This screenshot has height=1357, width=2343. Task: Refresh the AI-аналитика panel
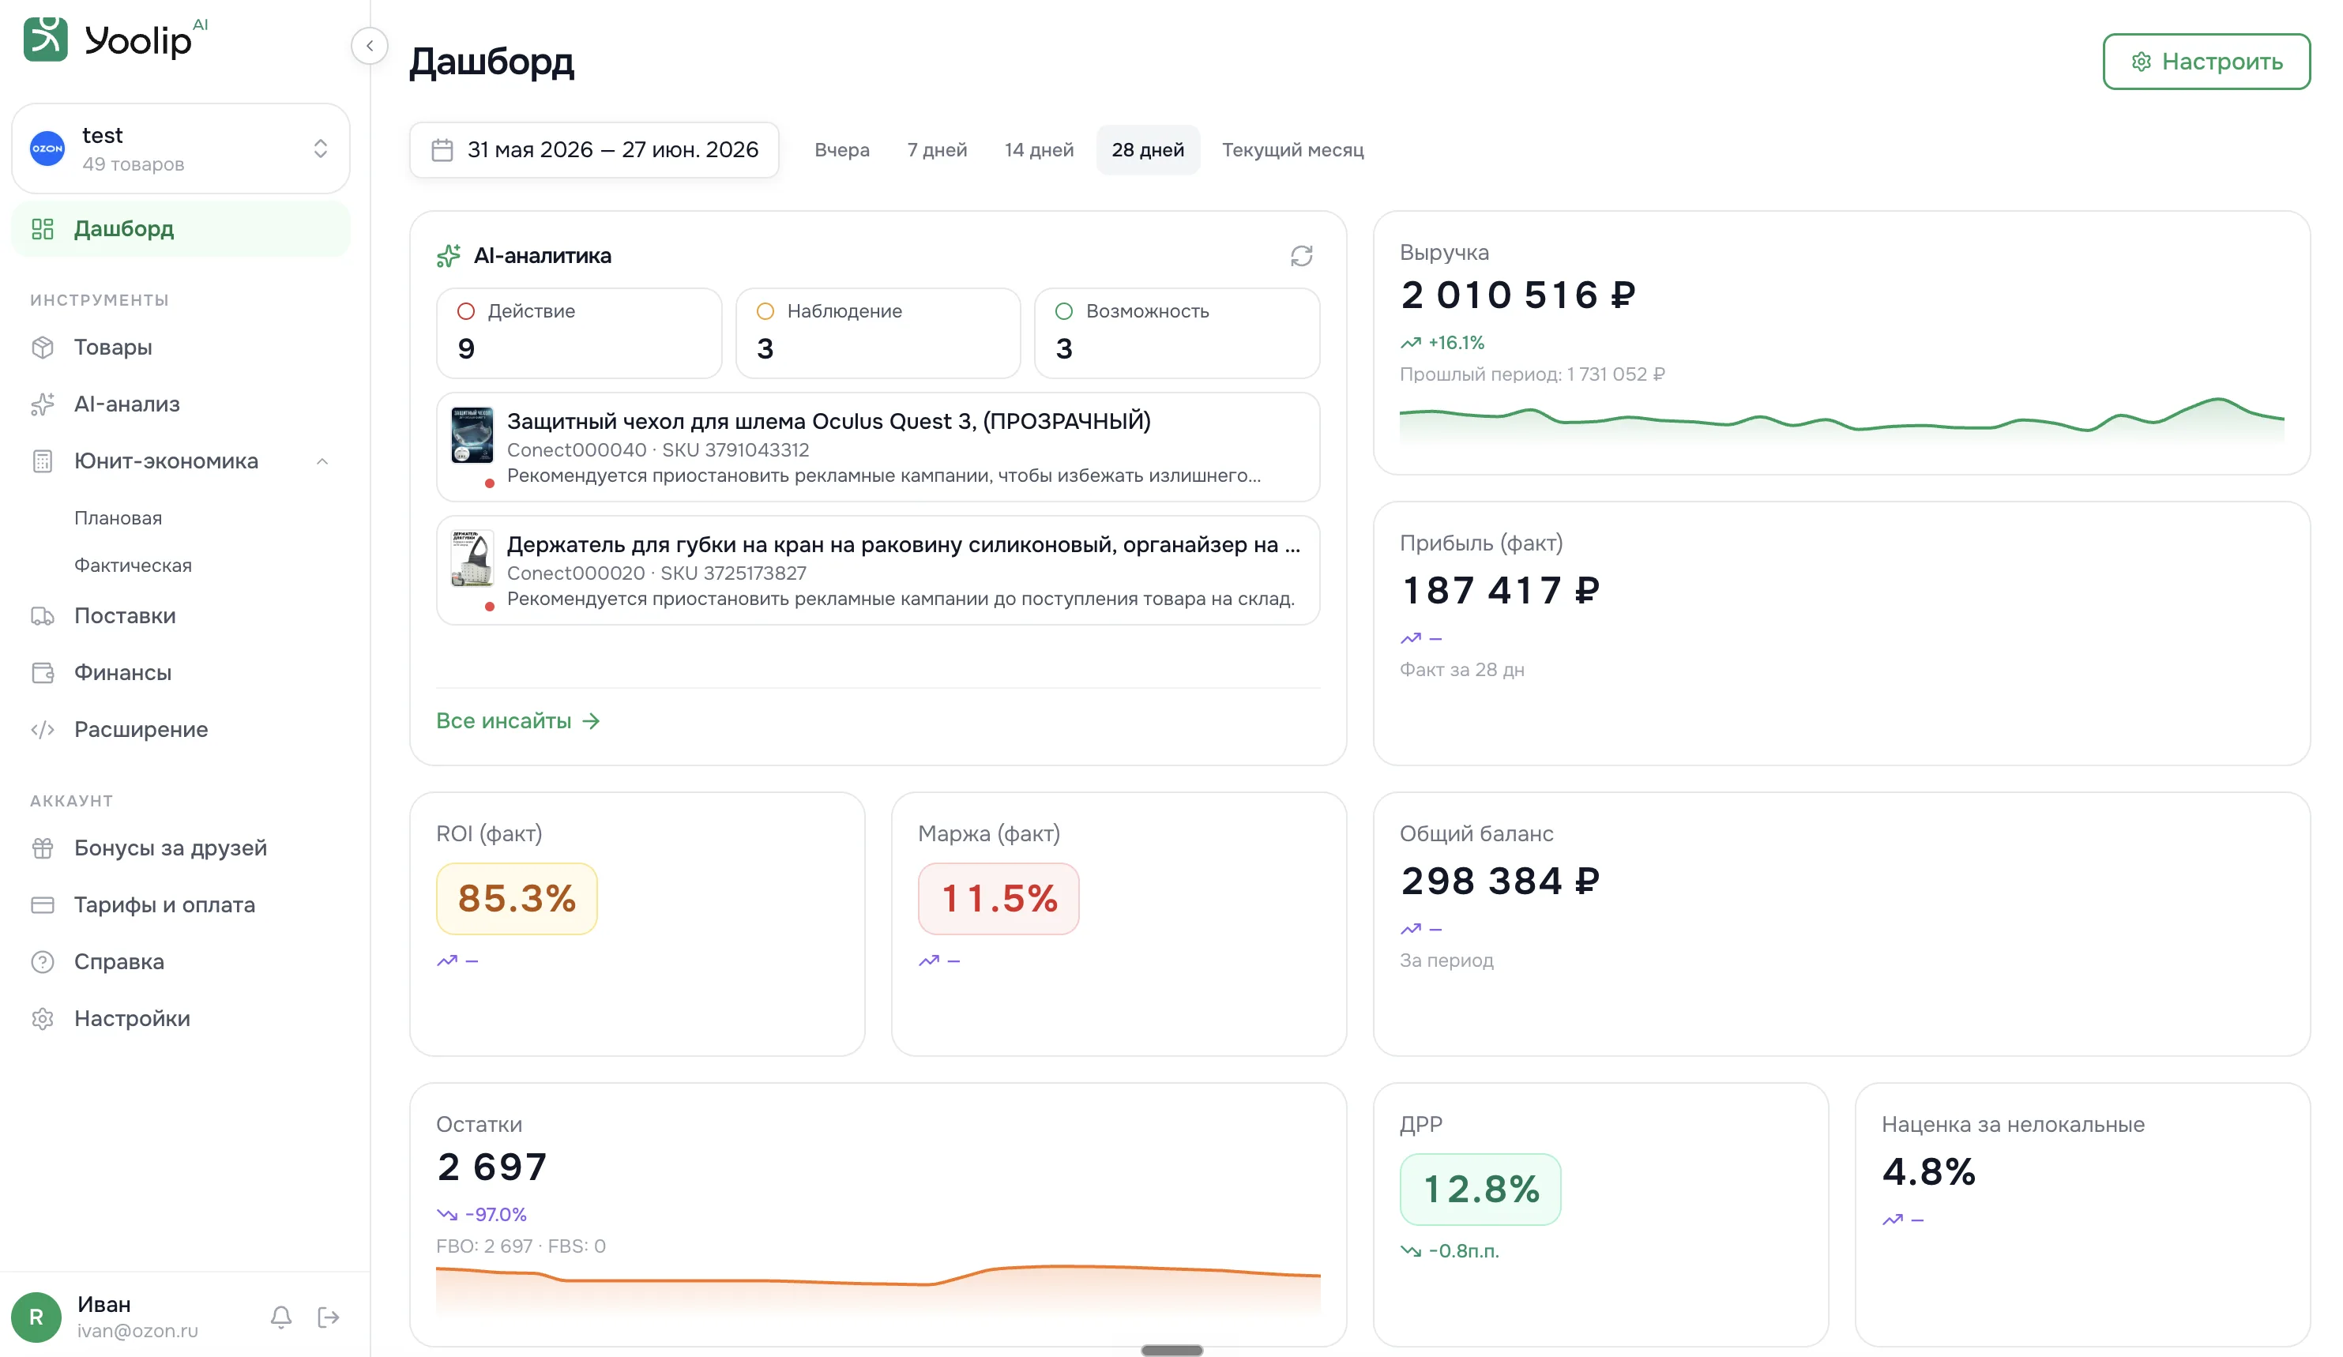point(1301,256)
